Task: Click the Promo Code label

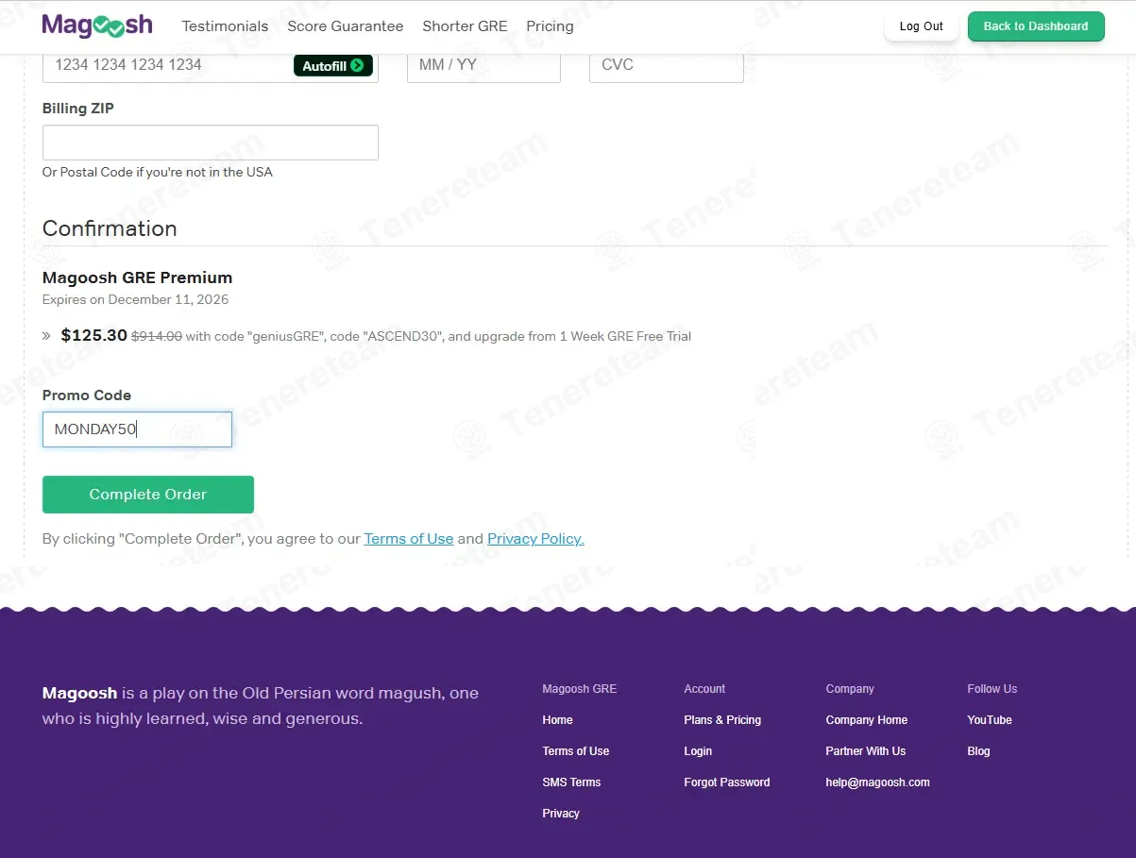Action: click(x=87, y=395)
